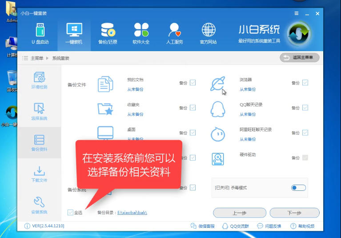Open the U盘启动 tab
Viewport: 341px width, 238px height.
[40, 34]
